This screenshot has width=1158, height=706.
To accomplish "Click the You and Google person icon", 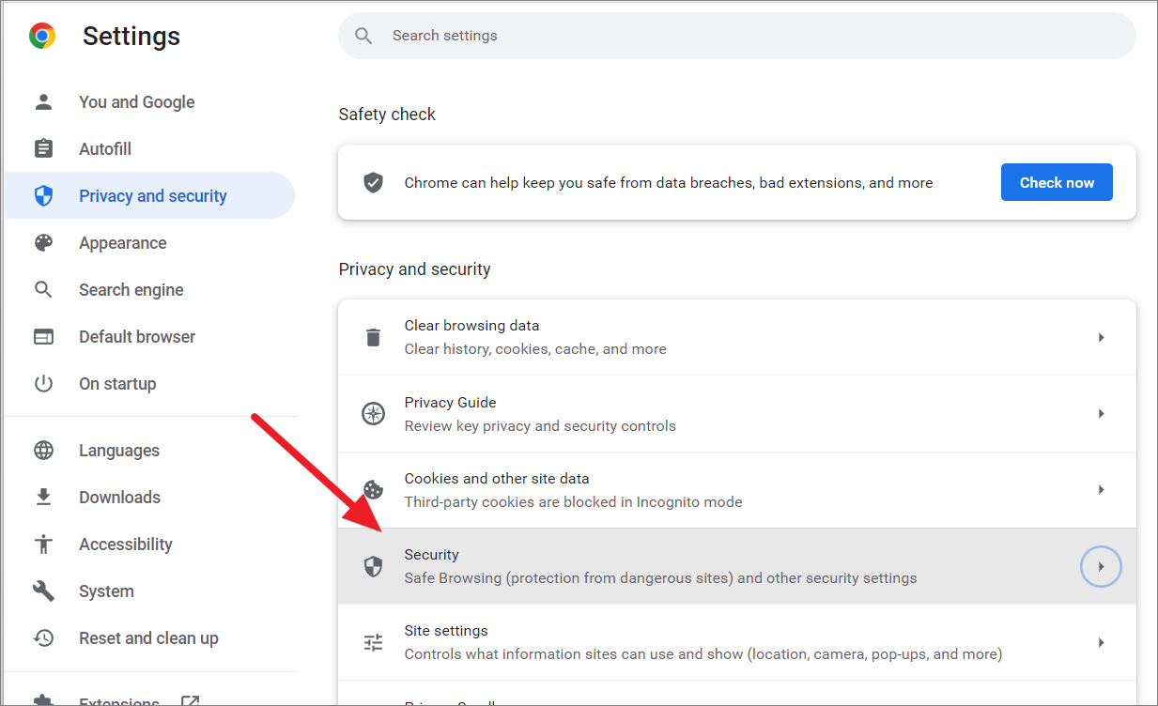I will click(43, 101).
